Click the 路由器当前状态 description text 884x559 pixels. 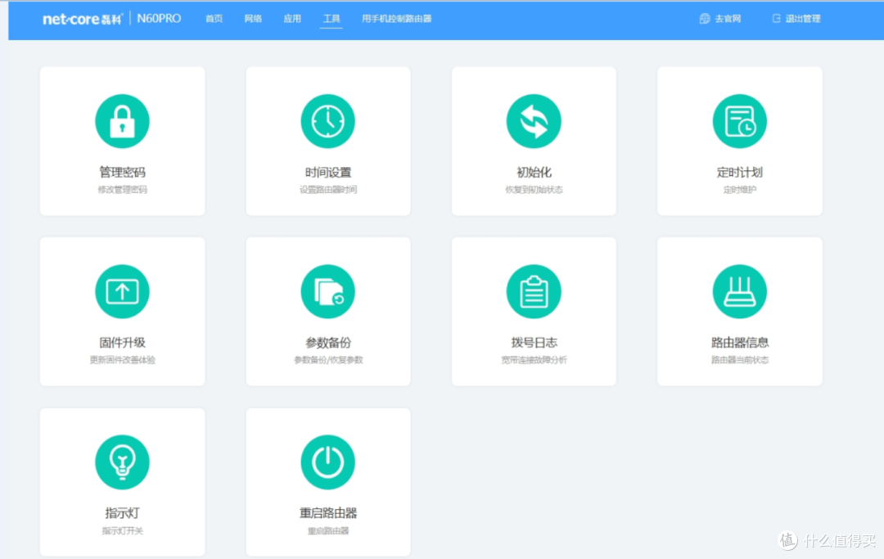[739, 359]
